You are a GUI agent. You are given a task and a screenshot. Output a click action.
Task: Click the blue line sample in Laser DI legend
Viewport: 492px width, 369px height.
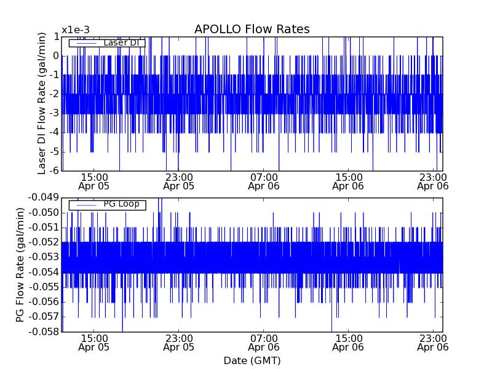[x=86, y=43]
